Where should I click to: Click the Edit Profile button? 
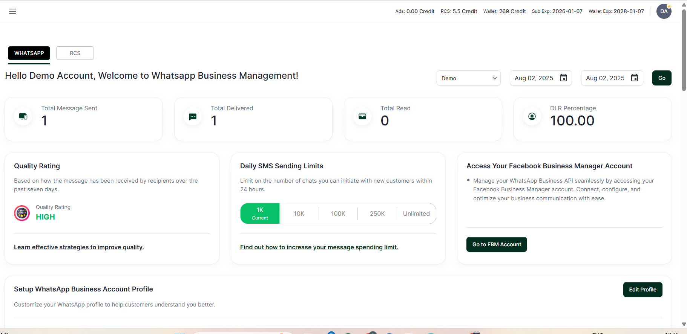click(643, 290)
